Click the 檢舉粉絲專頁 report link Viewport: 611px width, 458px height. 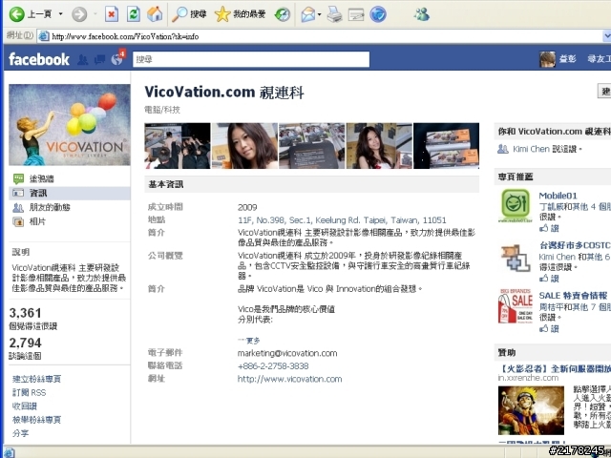click(x=36, y=420)
